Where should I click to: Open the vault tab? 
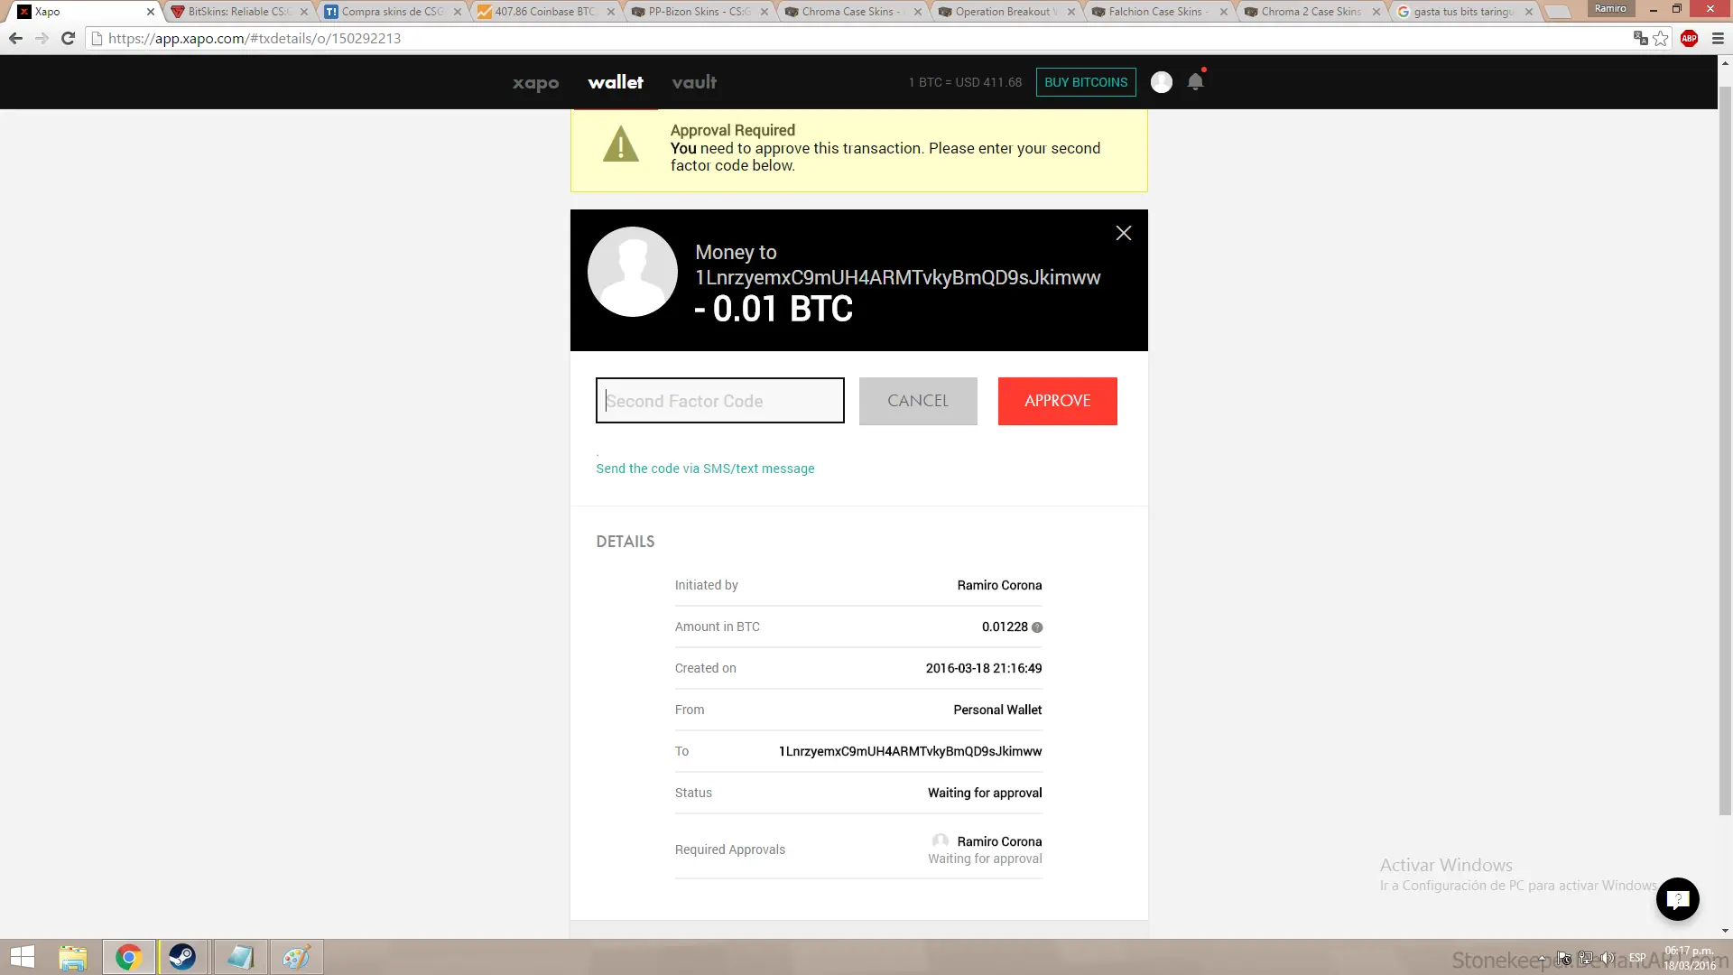click(x=694, y=82)
